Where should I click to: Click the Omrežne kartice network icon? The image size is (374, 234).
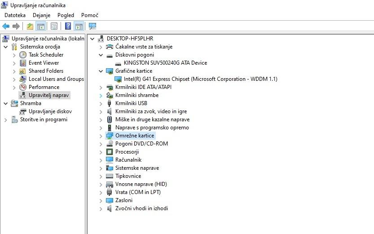(110, 136)
